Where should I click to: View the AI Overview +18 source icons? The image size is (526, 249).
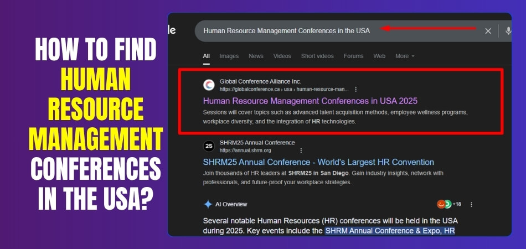pos(448,204)
